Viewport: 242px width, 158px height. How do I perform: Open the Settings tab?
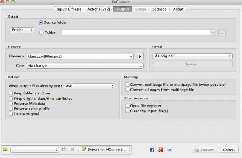(159, 9)
